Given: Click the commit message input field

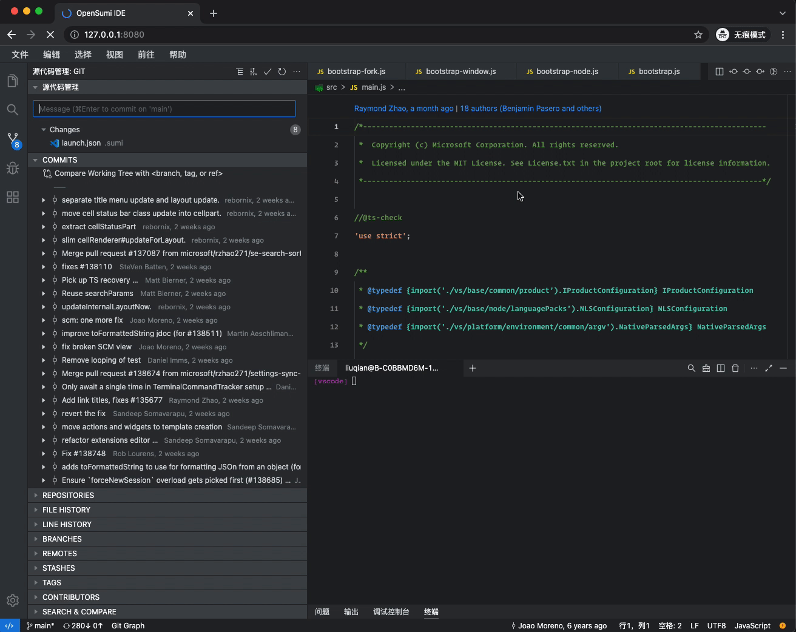Looking at the screenshot, I should 164,109.
